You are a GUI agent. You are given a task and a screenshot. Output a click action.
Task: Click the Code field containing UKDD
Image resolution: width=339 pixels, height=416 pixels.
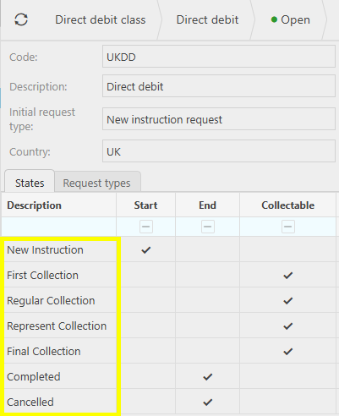pos(219,57)
